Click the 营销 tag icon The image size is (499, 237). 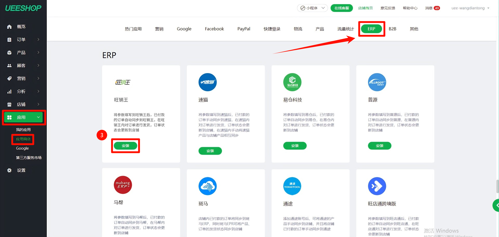(x=9, y=79)
